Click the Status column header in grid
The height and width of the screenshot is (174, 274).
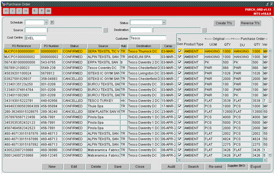[x=74, y=46]
